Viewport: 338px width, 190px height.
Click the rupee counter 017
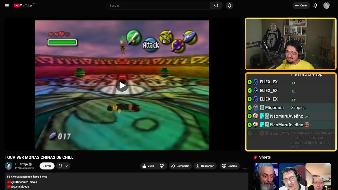point(60,136)
